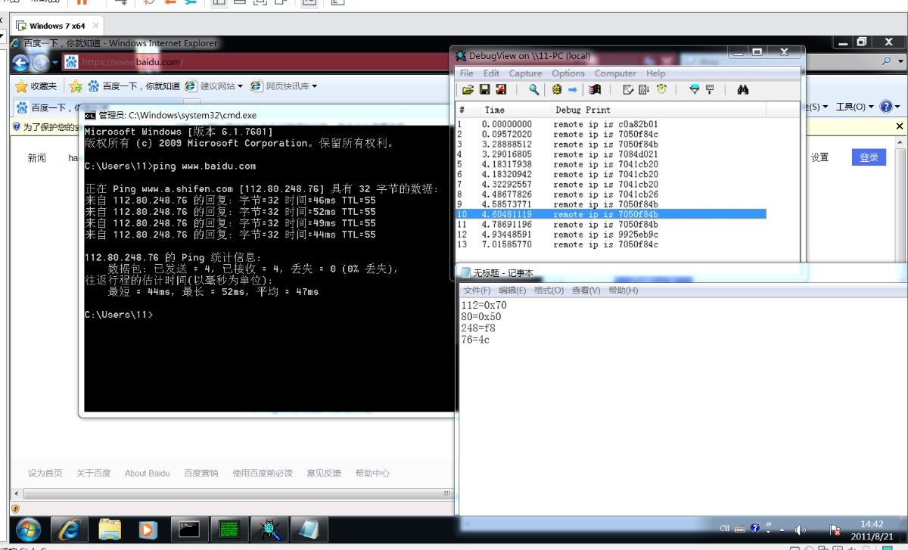Click the DebugView bug taskbar icon
908x550 pixels.
click(x=270, y=529)
